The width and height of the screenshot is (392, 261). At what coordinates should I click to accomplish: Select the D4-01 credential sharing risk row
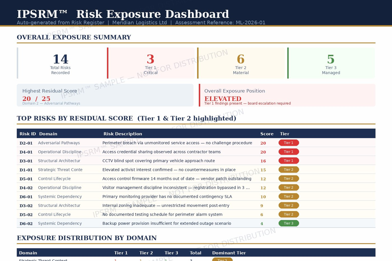[163, 152]
